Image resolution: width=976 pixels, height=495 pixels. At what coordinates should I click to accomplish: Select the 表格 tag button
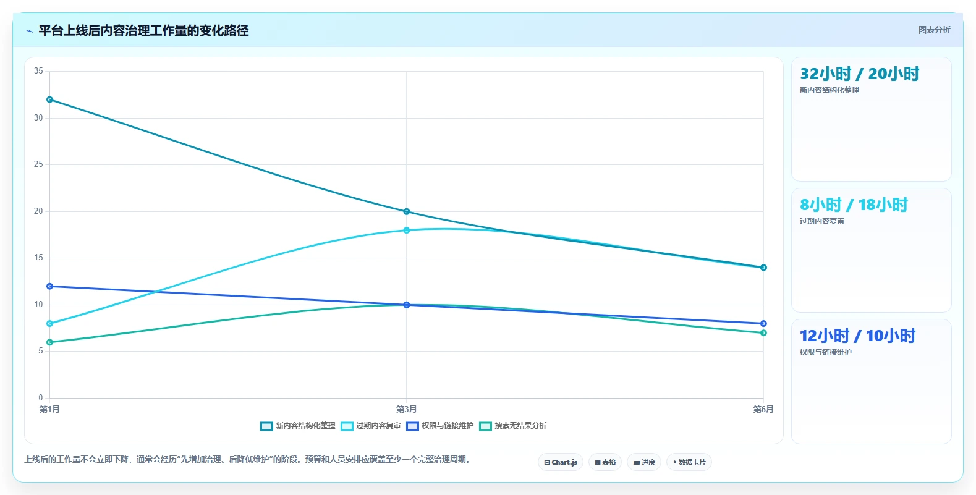coord(605,462)
